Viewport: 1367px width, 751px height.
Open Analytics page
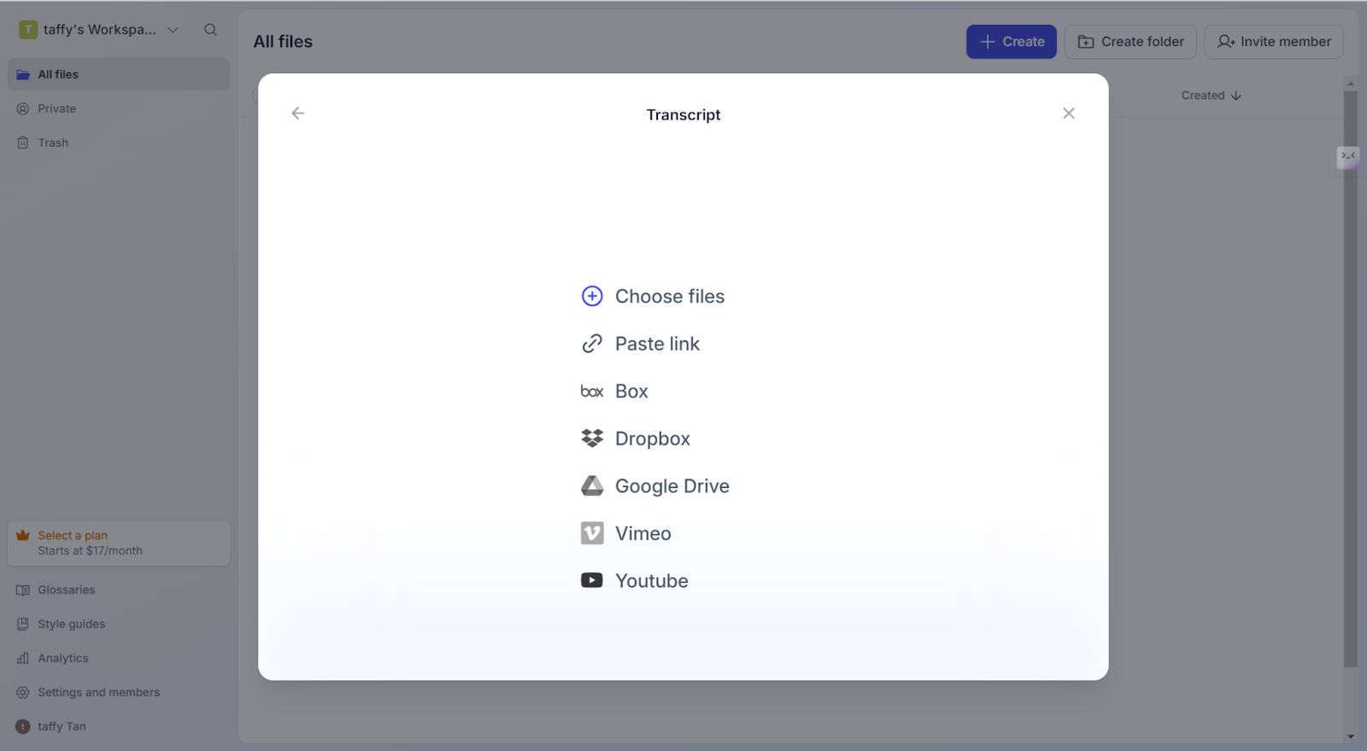click(119, 658)
